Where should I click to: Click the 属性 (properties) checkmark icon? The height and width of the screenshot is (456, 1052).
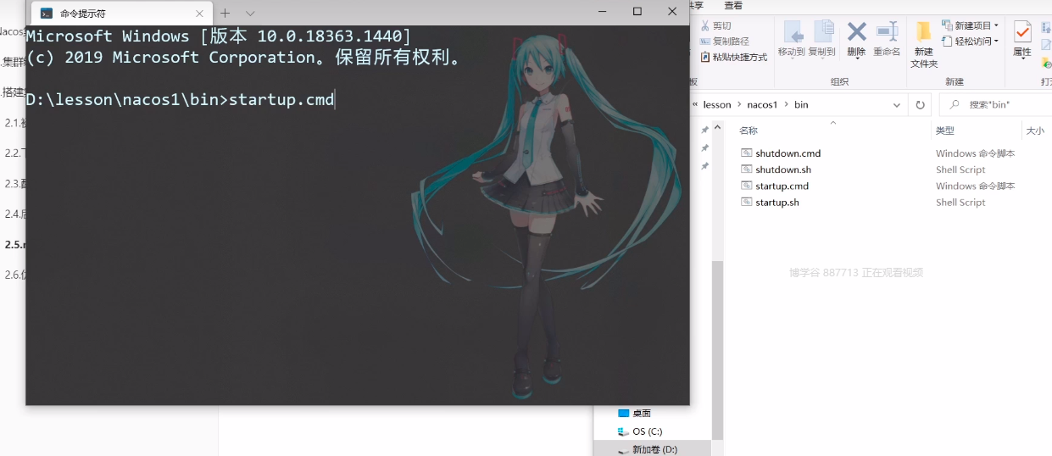1022,31
